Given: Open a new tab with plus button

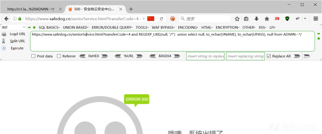Looking at the screenshot, I should pyautogui.click(x=131, y=9).
